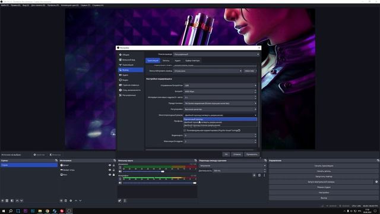The width and height of the screenshot is (380, 214).
Task: Delete the selected source with trash icon
Action: (x=66, y=201)
